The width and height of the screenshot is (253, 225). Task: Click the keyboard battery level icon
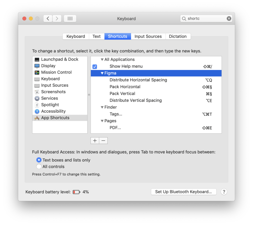point(76,192)
